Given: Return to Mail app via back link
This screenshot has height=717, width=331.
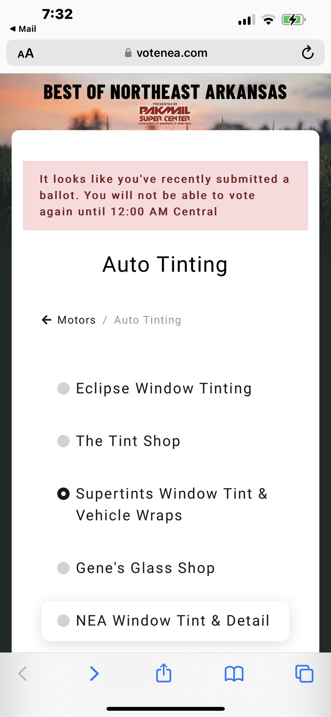Looking at the screenshot, I should (23, 29).
